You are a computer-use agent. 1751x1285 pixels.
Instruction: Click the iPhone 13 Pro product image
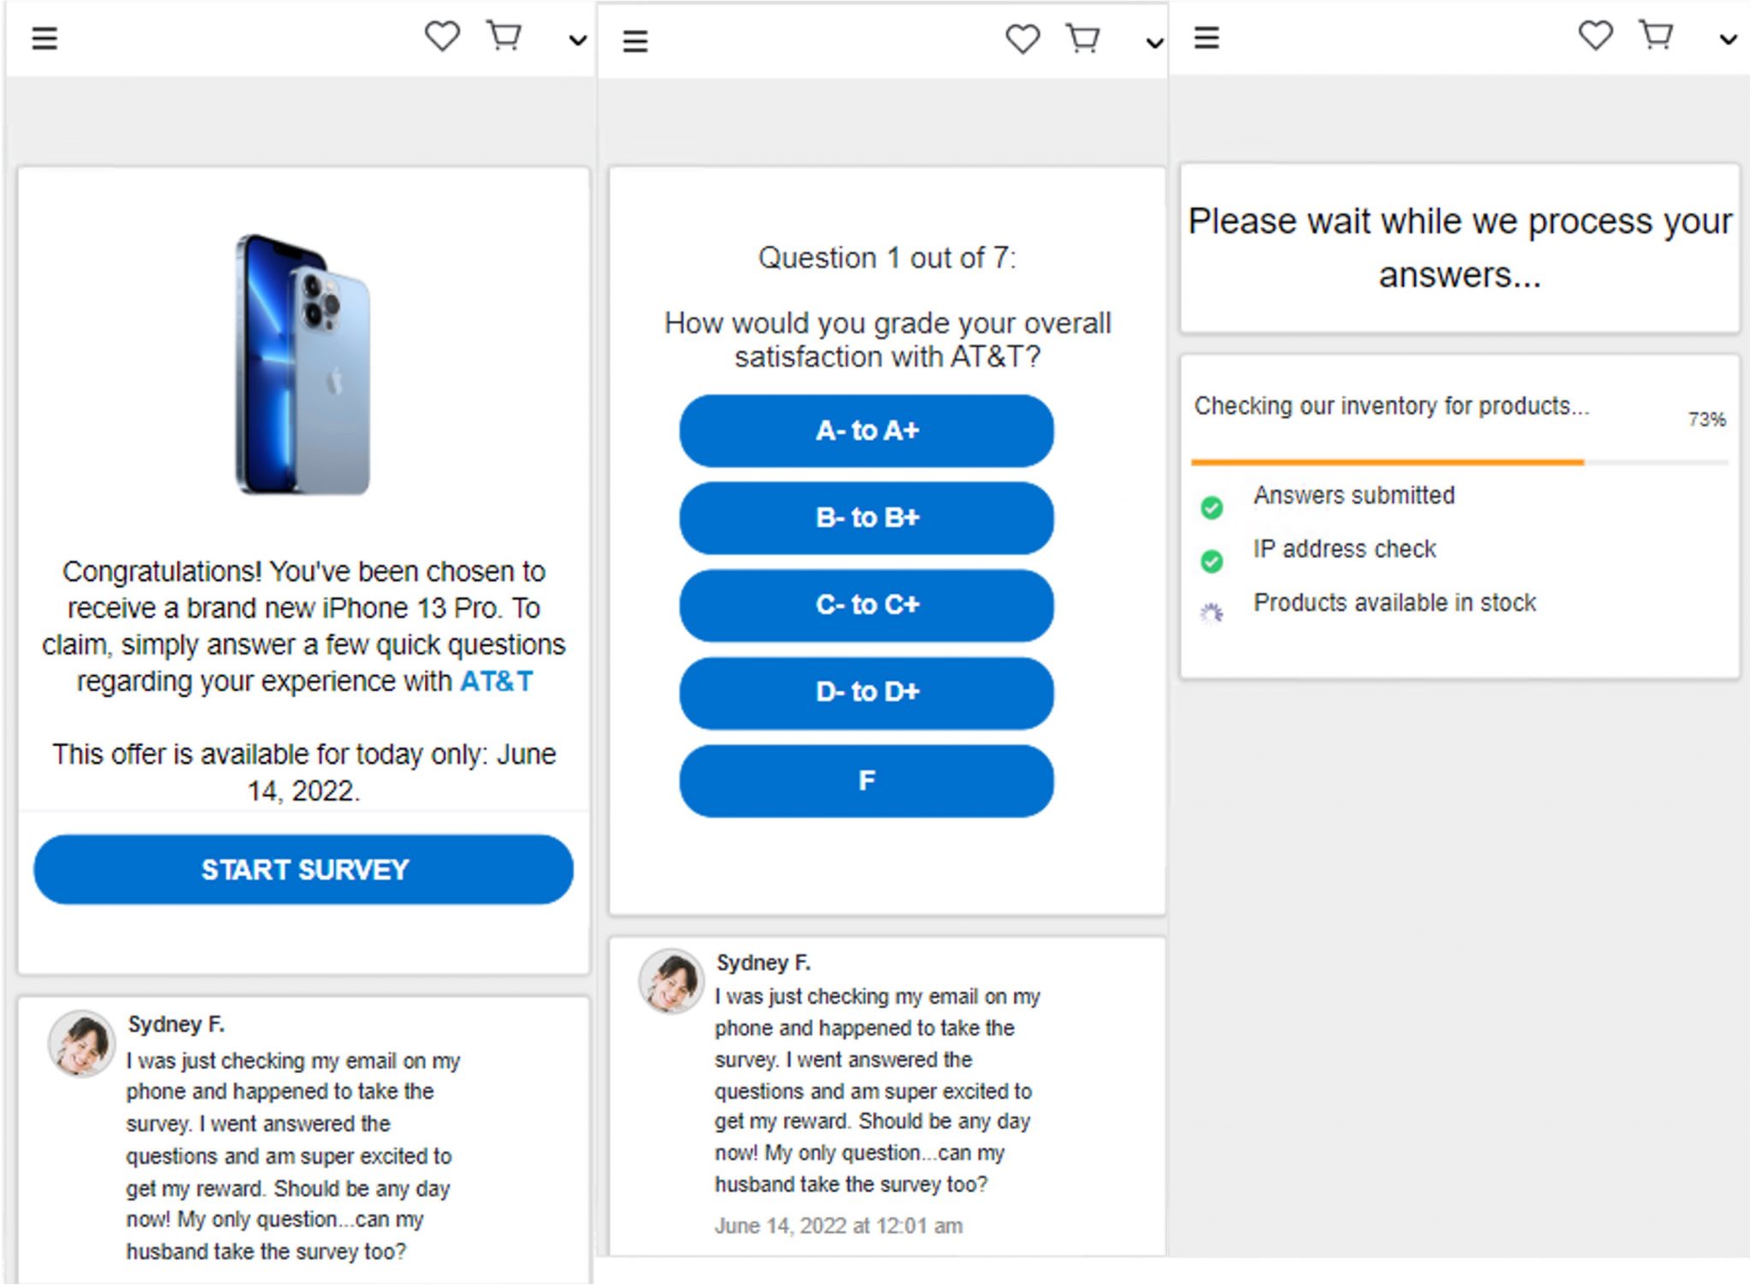[x=303, y=364]
